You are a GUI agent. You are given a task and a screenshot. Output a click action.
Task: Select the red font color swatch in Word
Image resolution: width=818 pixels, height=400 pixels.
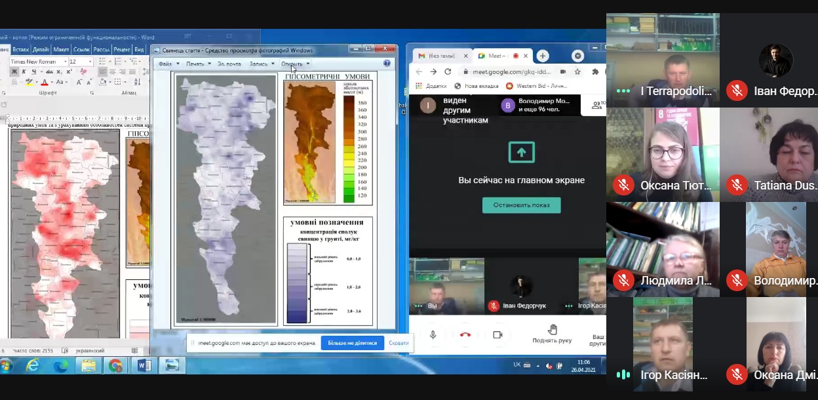[x=45, y=82]
